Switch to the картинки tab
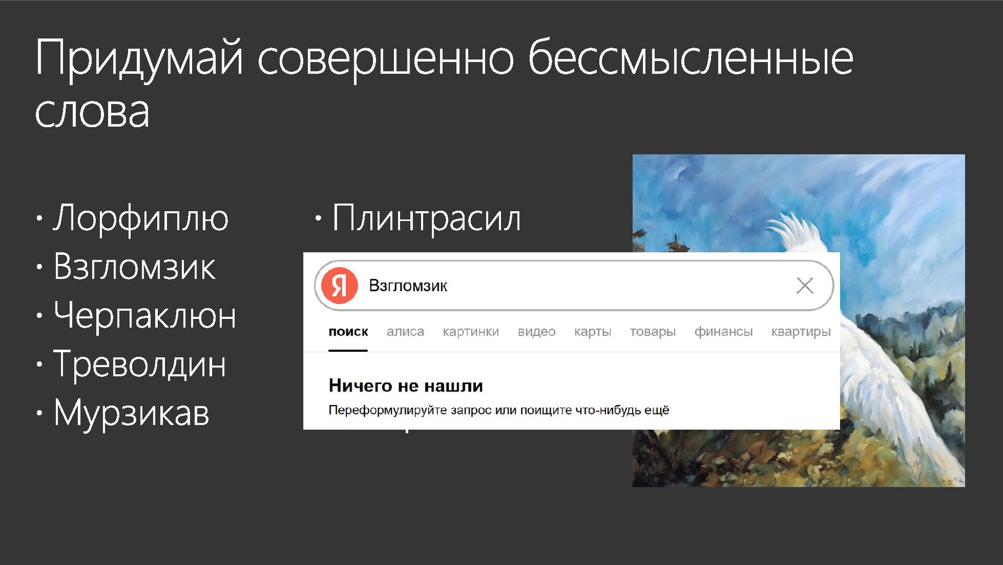The image size is (1003, 565). (x=471, y=331)
